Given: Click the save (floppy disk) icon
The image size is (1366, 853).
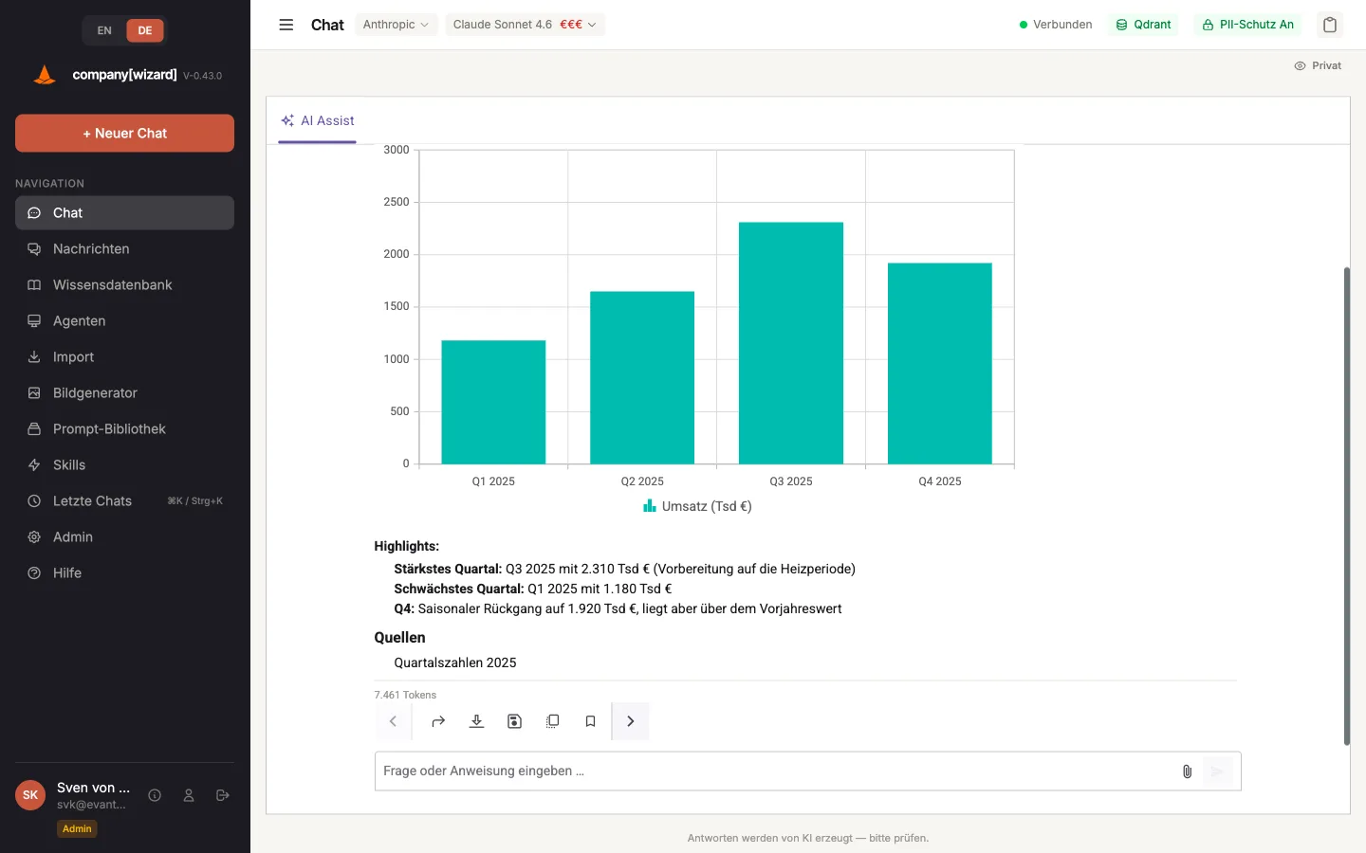Looking at the screenshot, I should point(514,721).
